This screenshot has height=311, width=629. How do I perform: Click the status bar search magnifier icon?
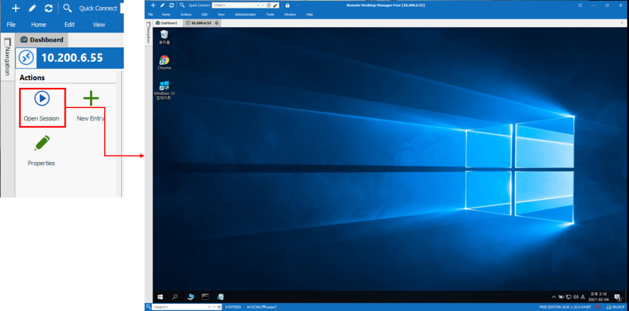point(148,307)
